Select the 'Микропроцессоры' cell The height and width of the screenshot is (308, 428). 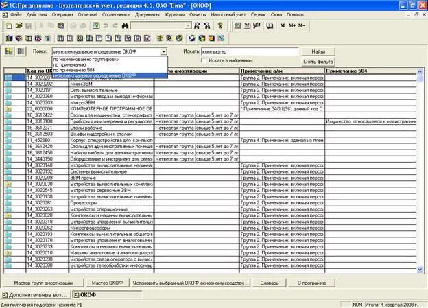111,228
